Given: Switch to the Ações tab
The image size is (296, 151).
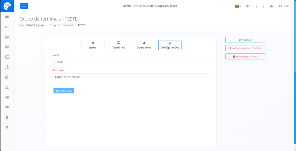Looking at the screenshot, I should (93, 45).
